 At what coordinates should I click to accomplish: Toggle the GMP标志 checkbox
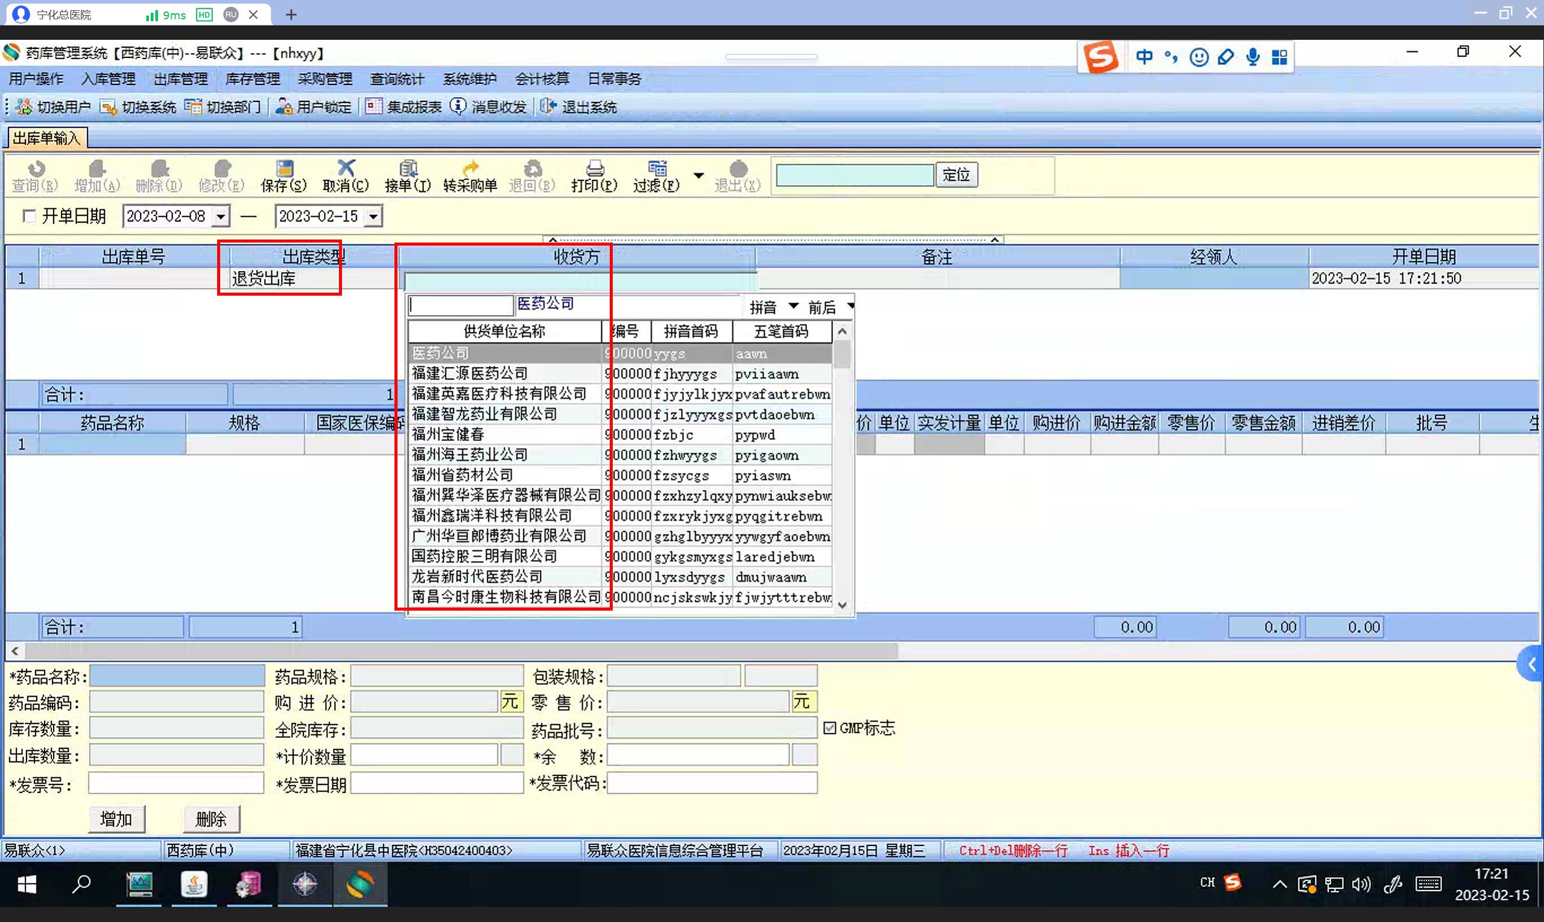click(829, 728)
